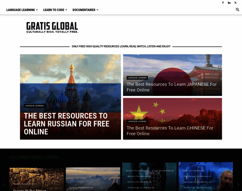The image size is (242, 191).
Task: Open the Learn Russian article headline
Action: point(66,124)
